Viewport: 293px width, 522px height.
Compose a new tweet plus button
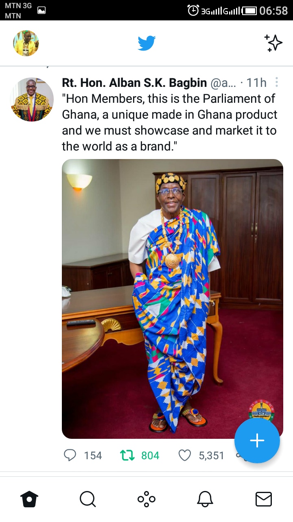(x=257, y=440)
